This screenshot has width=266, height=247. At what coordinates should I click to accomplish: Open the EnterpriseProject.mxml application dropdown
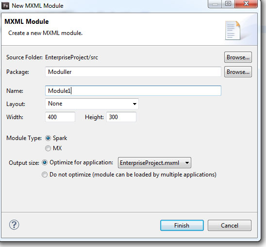click(154, 163)
